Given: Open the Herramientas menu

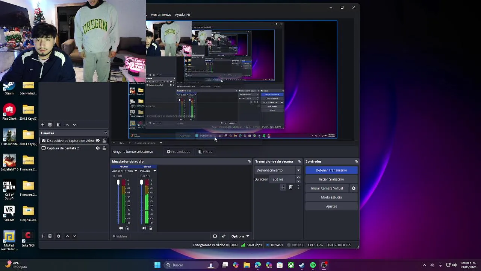Looking at the screenshot, I should tap(161, 15).
